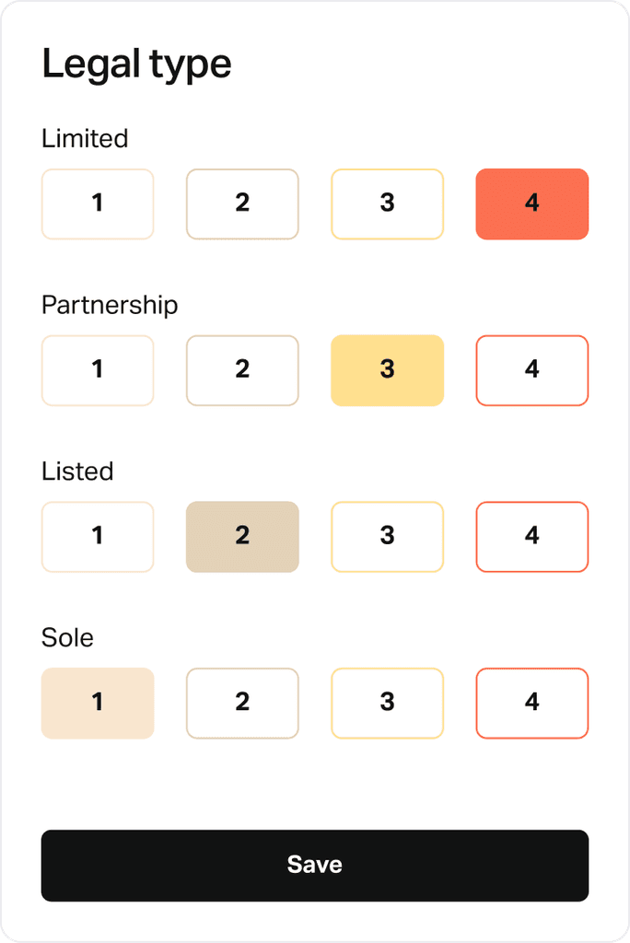Image resolution: width=630 pixels, height=943 pixels.
Task: Click the black Save button
Action: click(315, 866)
